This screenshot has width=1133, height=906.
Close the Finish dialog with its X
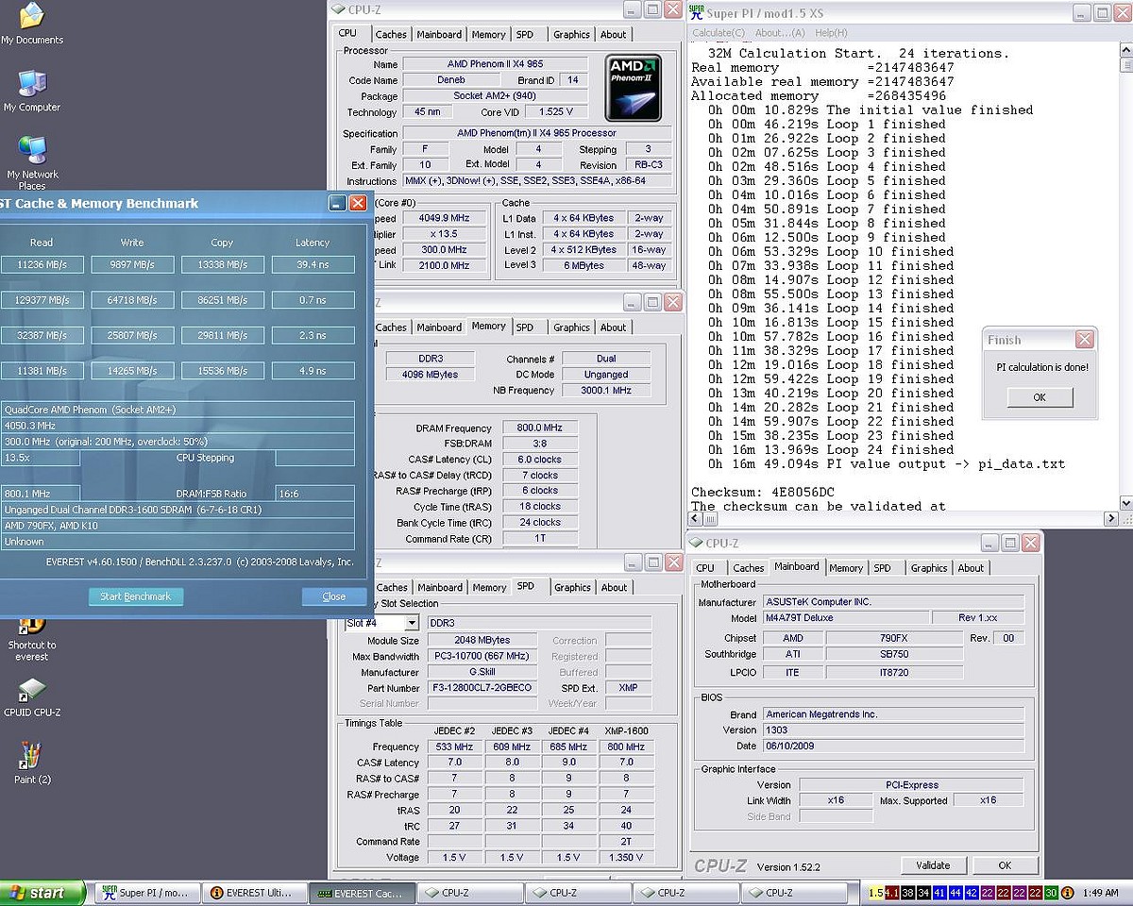1085,340
